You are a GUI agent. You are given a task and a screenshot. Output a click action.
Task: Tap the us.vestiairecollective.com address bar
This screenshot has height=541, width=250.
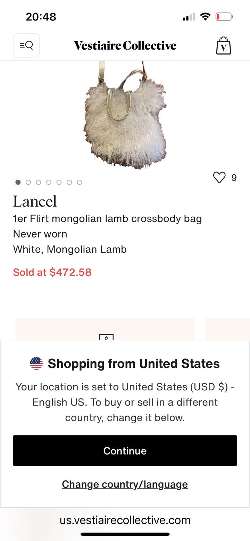125,520
